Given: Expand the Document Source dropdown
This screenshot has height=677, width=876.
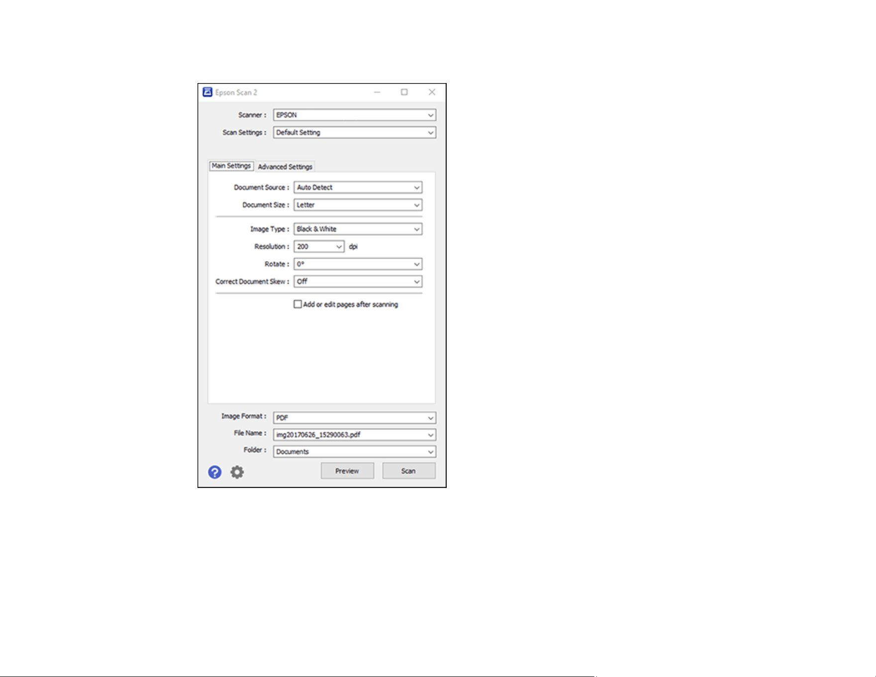Looking at the screenshot, I should (x=358, y=187).
